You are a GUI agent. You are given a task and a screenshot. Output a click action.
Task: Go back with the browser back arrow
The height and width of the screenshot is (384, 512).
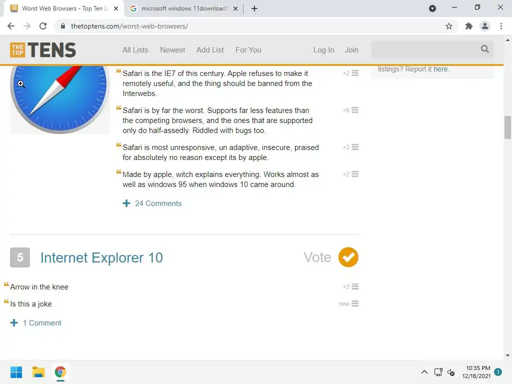(x=11, y=26)
